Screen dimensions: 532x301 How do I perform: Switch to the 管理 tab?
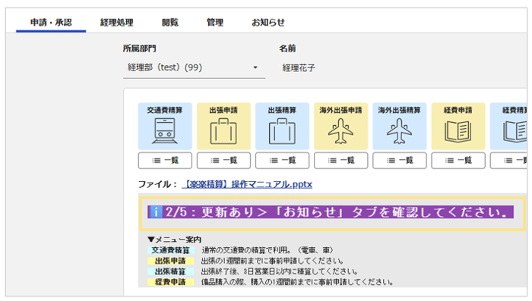215,22
